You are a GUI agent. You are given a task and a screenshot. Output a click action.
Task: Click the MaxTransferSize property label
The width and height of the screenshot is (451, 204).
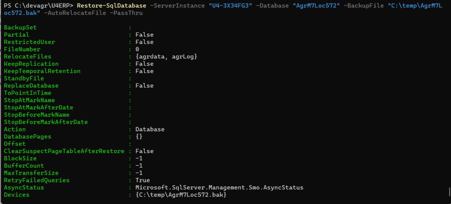[x=31, y=173]
